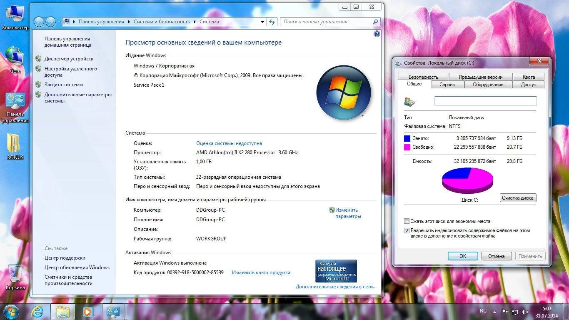Screen dimensions: 569x320
Task: Click the Windows Start orb
Action: [x=11, y=311]
